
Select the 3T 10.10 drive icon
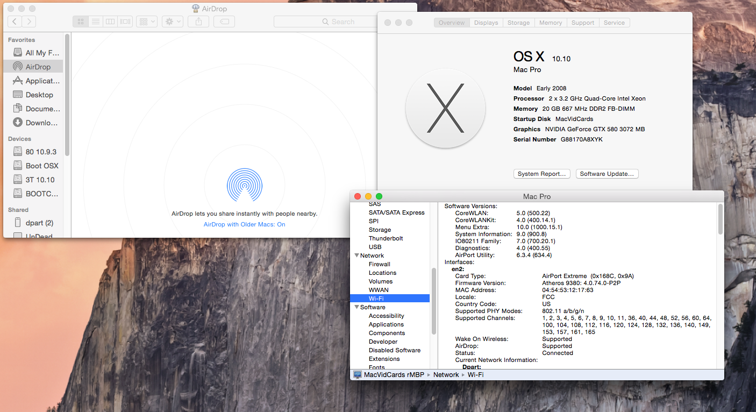point(18,180)
